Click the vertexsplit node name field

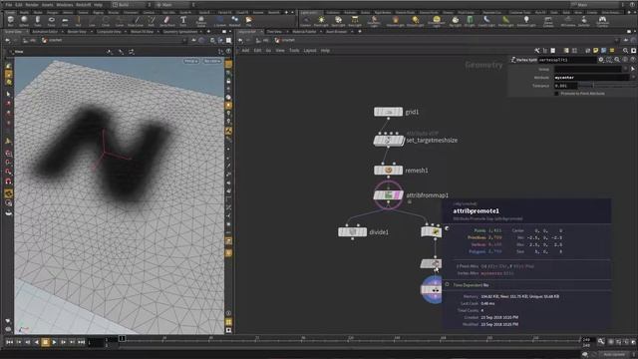coord(567,60)
